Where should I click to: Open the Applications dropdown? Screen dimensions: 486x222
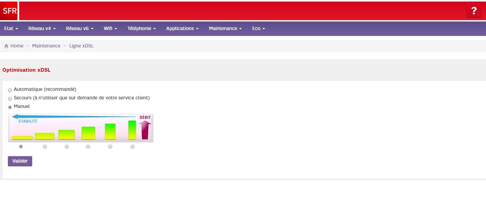[182, 28]
